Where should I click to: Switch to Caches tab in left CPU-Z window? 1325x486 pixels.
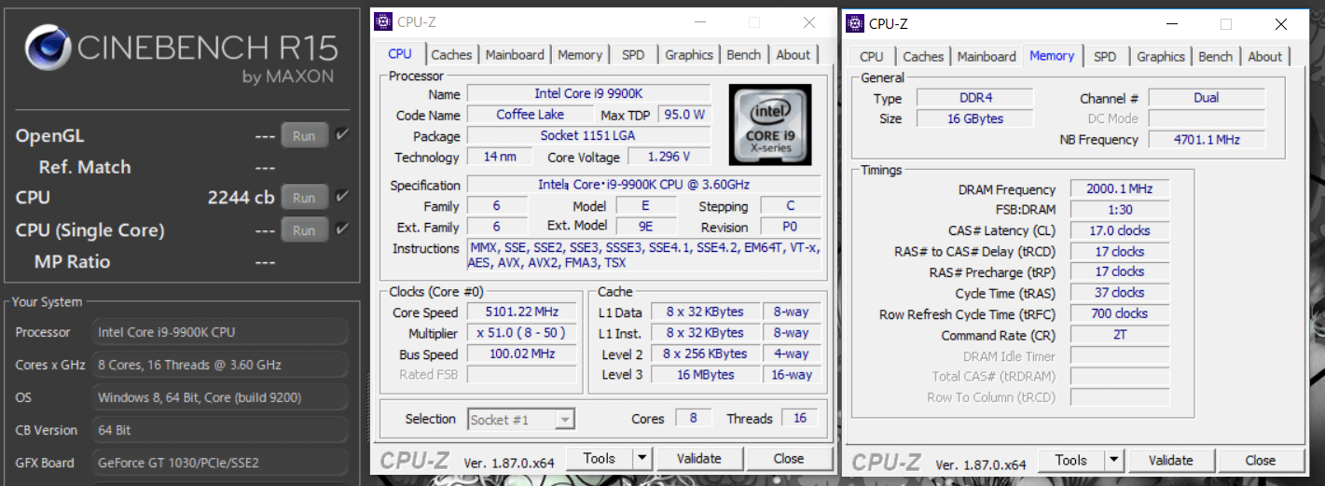(451, 55)
